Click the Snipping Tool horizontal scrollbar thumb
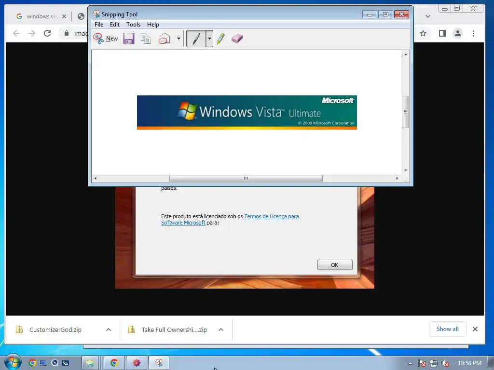This screenshot has width=494, height=370. (246, 178)
